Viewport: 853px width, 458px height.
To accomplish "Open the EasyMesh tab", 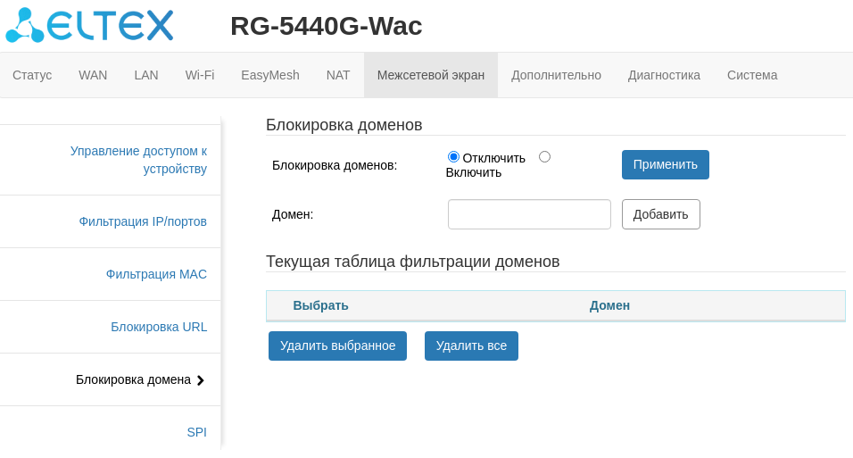I will pyautogui.click(x=270, y=75).
